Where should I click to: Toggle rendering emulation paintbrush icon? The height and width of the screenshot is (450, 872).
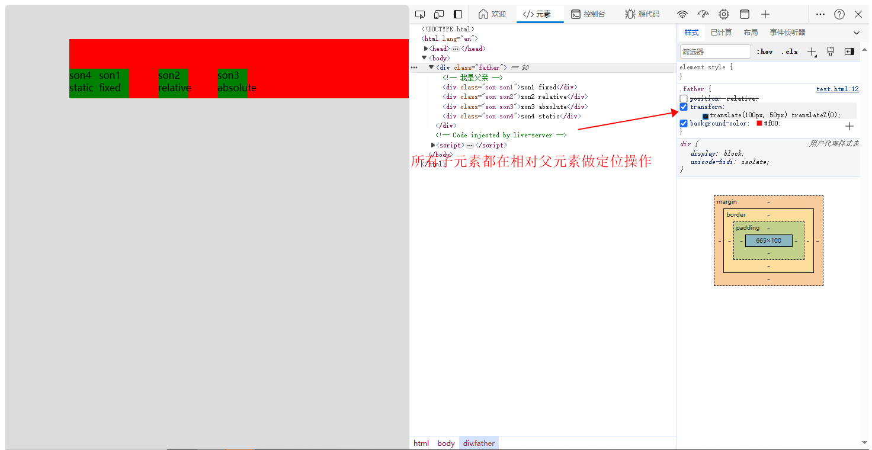pos(831,52)
